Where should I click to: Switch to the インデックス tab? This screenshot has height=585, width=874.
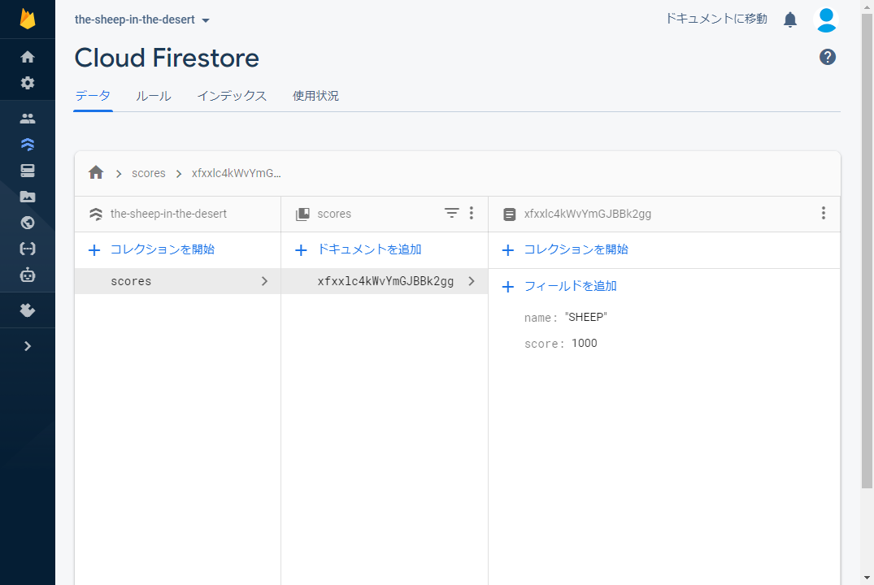coord(232,96)
